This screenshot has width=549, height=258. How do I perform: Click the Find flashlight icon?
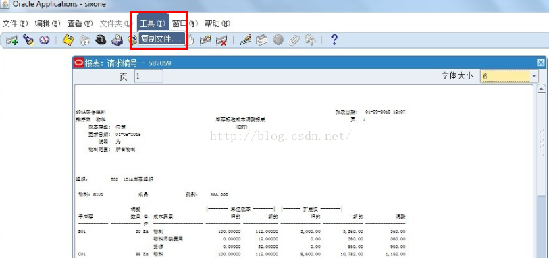click(x=28, y=40)
